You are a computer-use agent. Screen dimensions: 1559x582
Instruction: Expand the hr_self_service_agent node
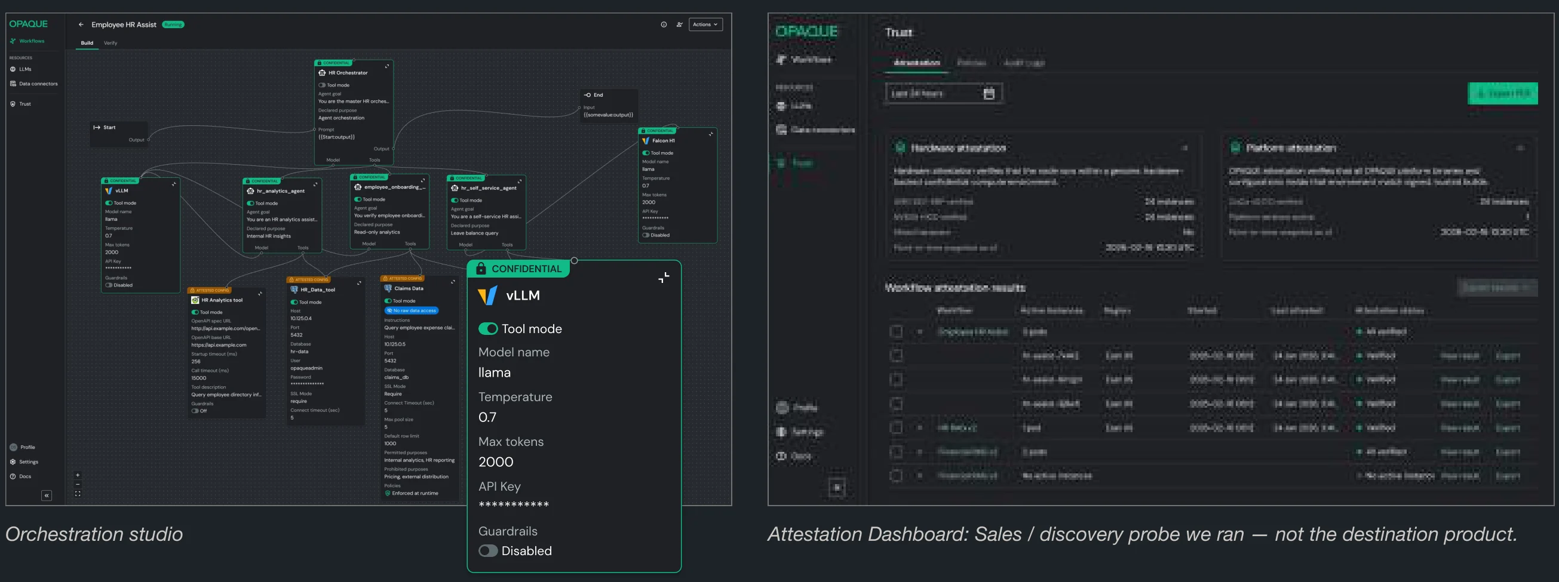(x=519, y=181)
